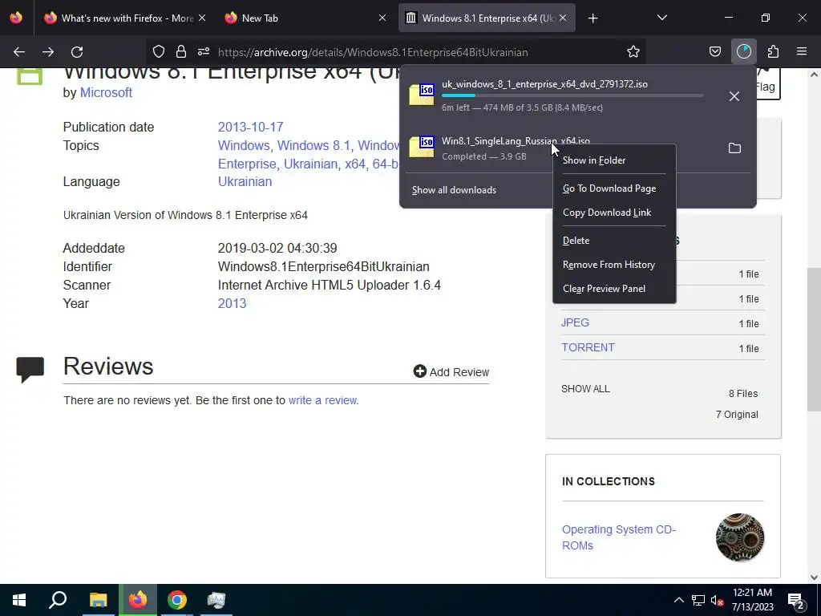Show Win8.1 Russian ISO in folder icon
Image resolution: width=821 pixels, height=616 pixels.
coord(734,148)
